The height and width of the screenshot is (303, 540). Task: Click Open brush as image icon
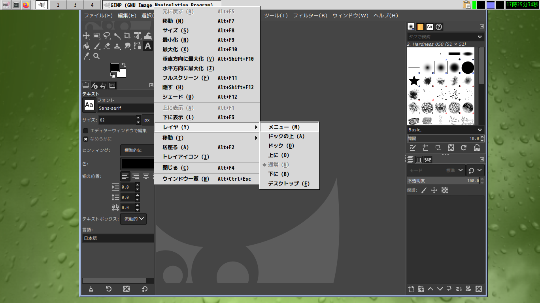[x=477, y=148]
